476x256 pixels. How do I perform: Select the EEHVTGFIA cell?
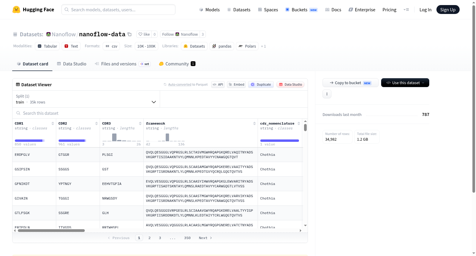tap(122, 184)
